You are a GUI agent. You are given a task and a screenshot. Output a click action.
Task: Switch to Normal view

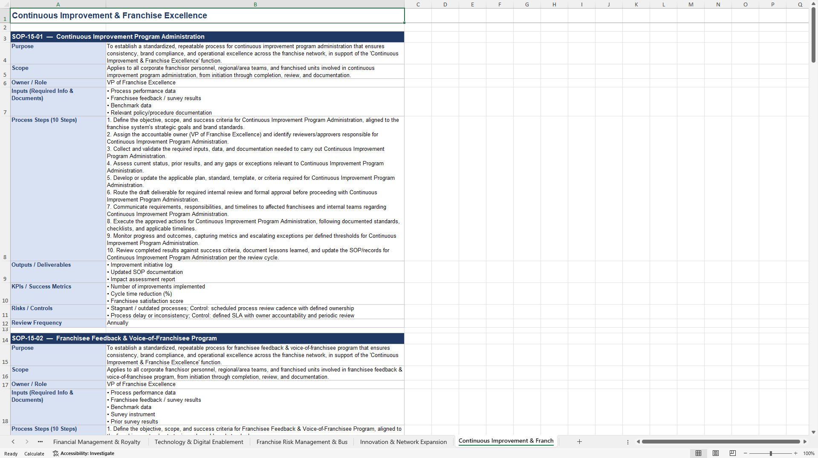[698, 453]
